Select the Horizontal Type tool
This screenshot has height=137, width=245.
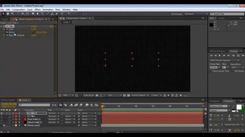(42, 14)
